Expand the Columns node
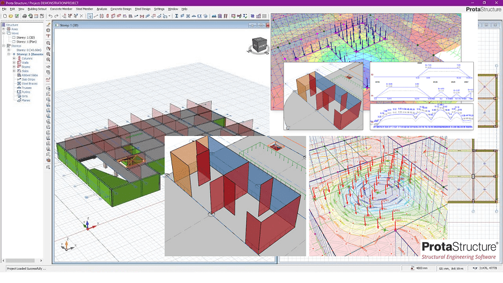Image resolution: width=503 pixels, height=283 pixels. point(14,58)
